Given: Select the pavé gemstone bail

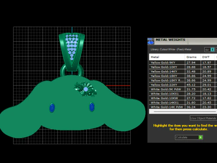Looking at the screenshot, I should pyautogui.click(x=72, y=52).
